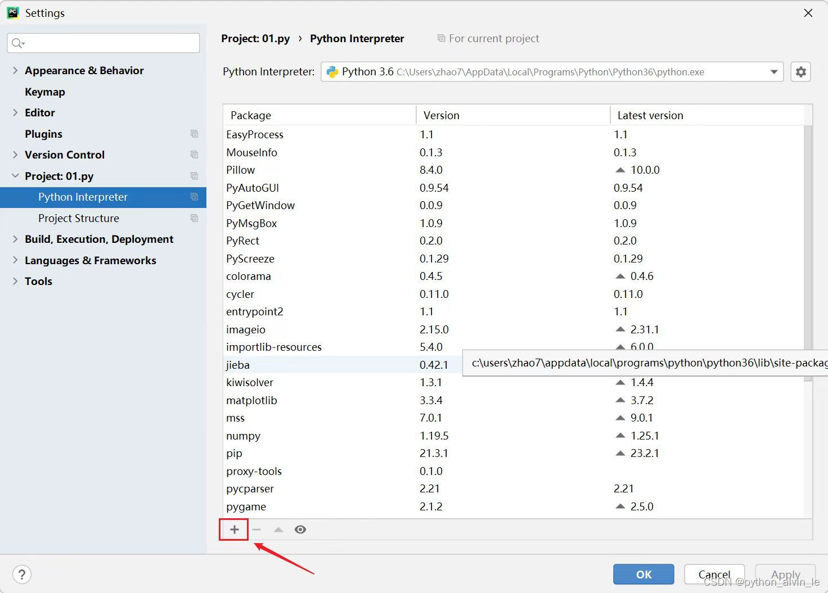The width and height of the screenshot is (828, 593).
Task: Select the PyRect package row
Action: point(514,241)
